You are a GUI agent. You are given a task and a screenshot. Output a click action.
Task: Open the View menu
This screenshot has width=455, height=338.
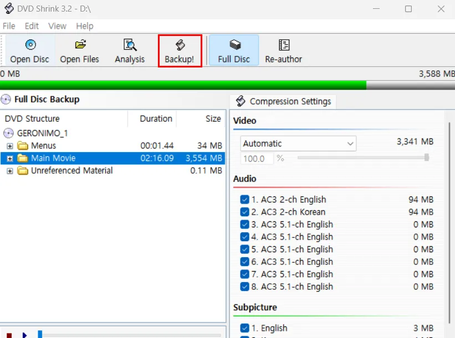pos(57,26)
